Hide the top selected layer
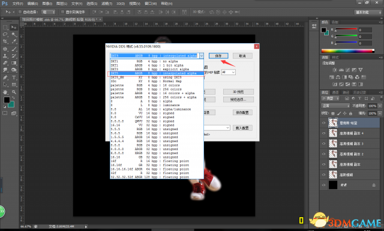The height and width of the screenshot is (231, 384). [x=324, y=123]
